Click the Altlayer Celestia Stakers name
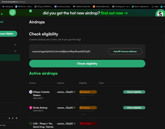 [41, 93]
